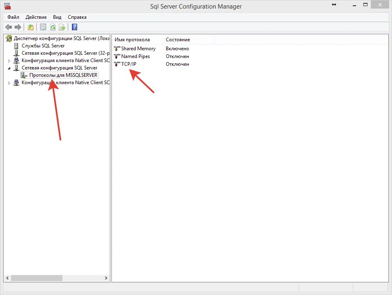Refresh the view using toolbar icon
Viewport: 392px width, 295px height.
point(53,27)
